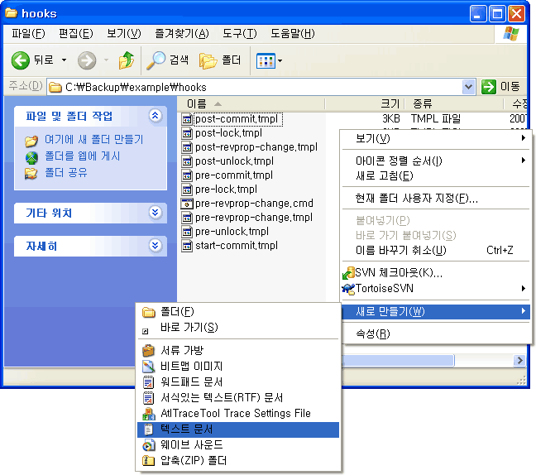Expand the 기타 위치 panel
This screenshot has height=475, width=536.
[155, 213]
